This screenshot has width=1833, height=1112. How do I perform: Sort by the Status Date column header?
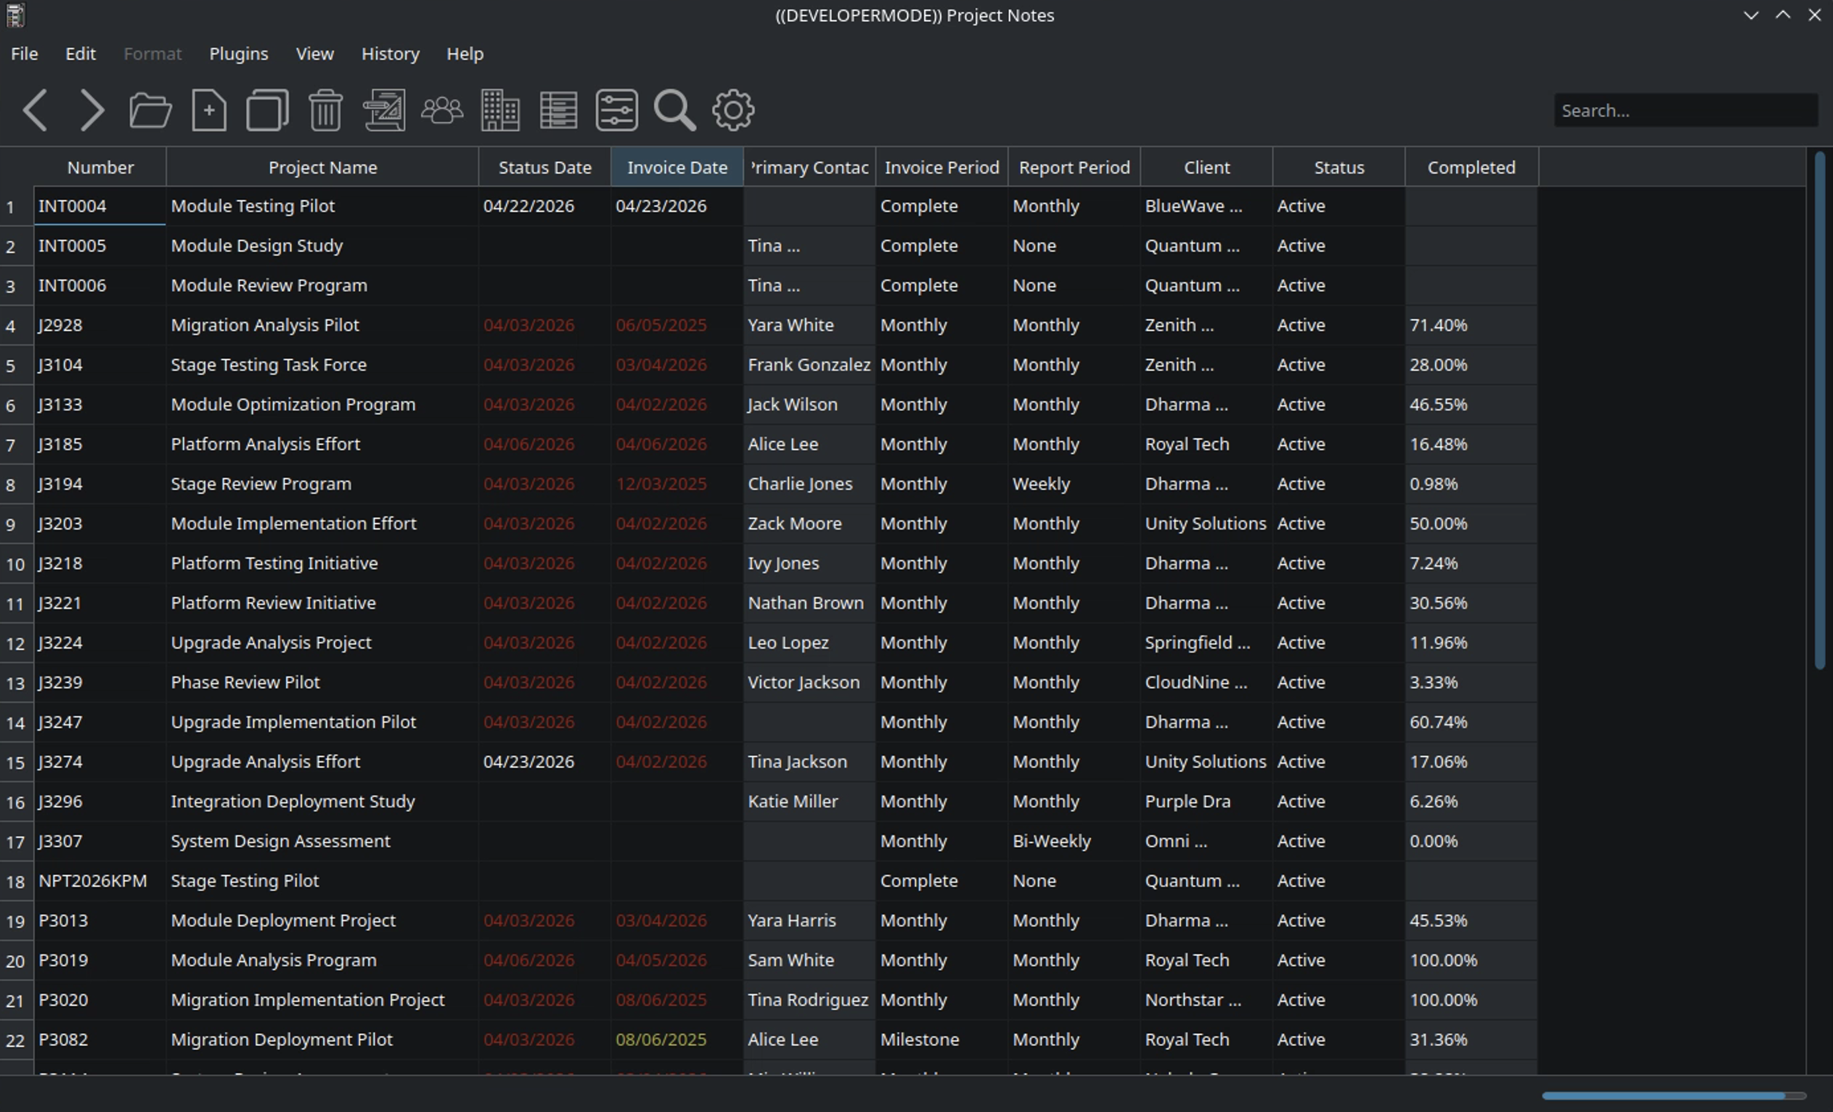point(545,167)
